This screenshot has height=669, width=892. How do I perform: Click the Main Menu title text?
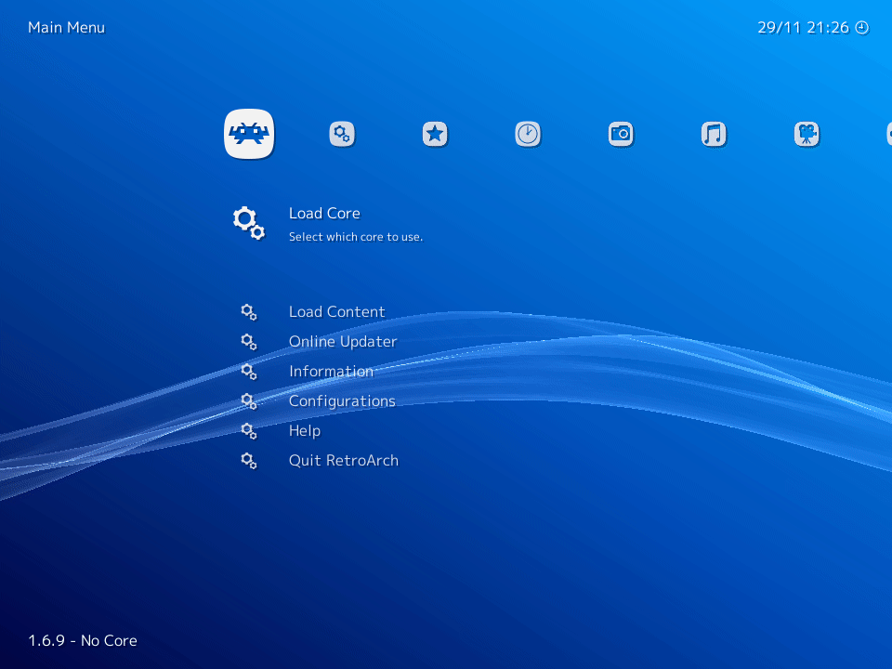(x=67, y=27)
